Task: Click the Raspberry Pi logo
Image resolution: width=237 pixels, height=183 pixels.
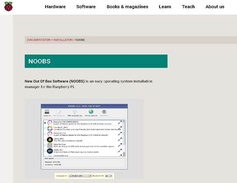Action: point(8,6)
